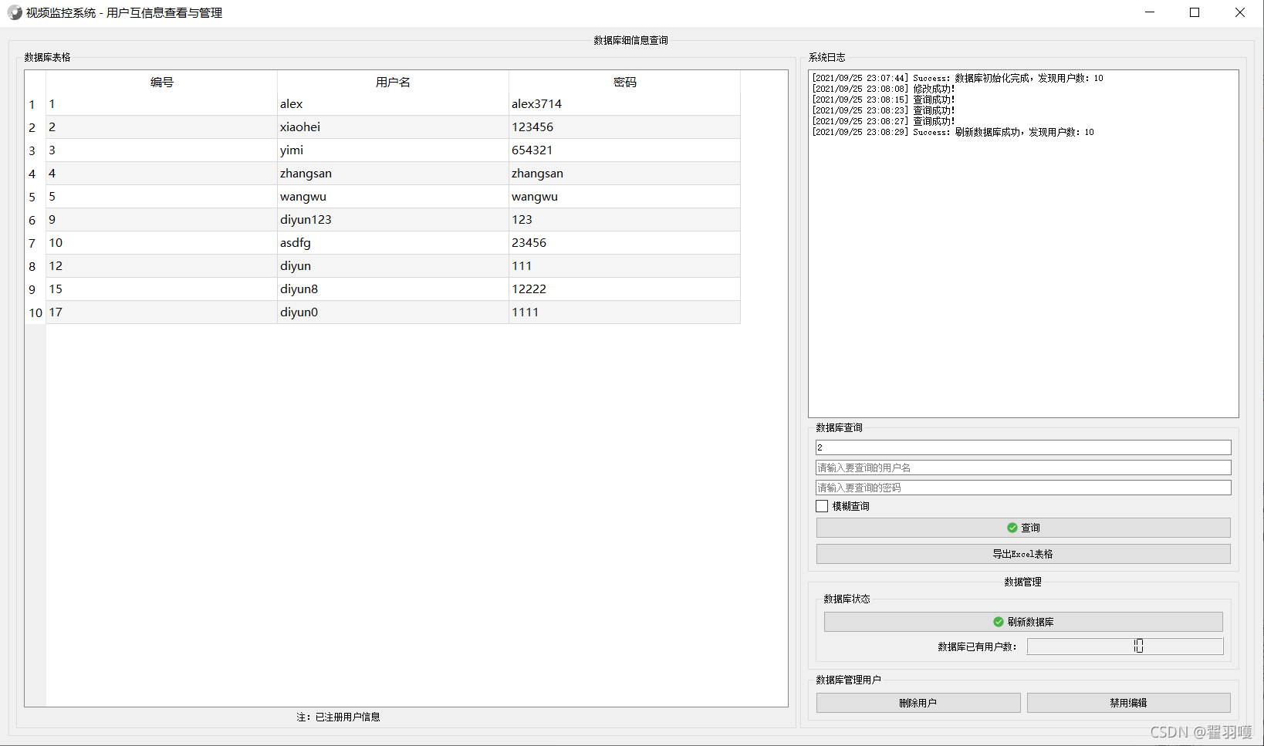Click username cell diyun123
1264x746 pixels.
click(394, 220)
